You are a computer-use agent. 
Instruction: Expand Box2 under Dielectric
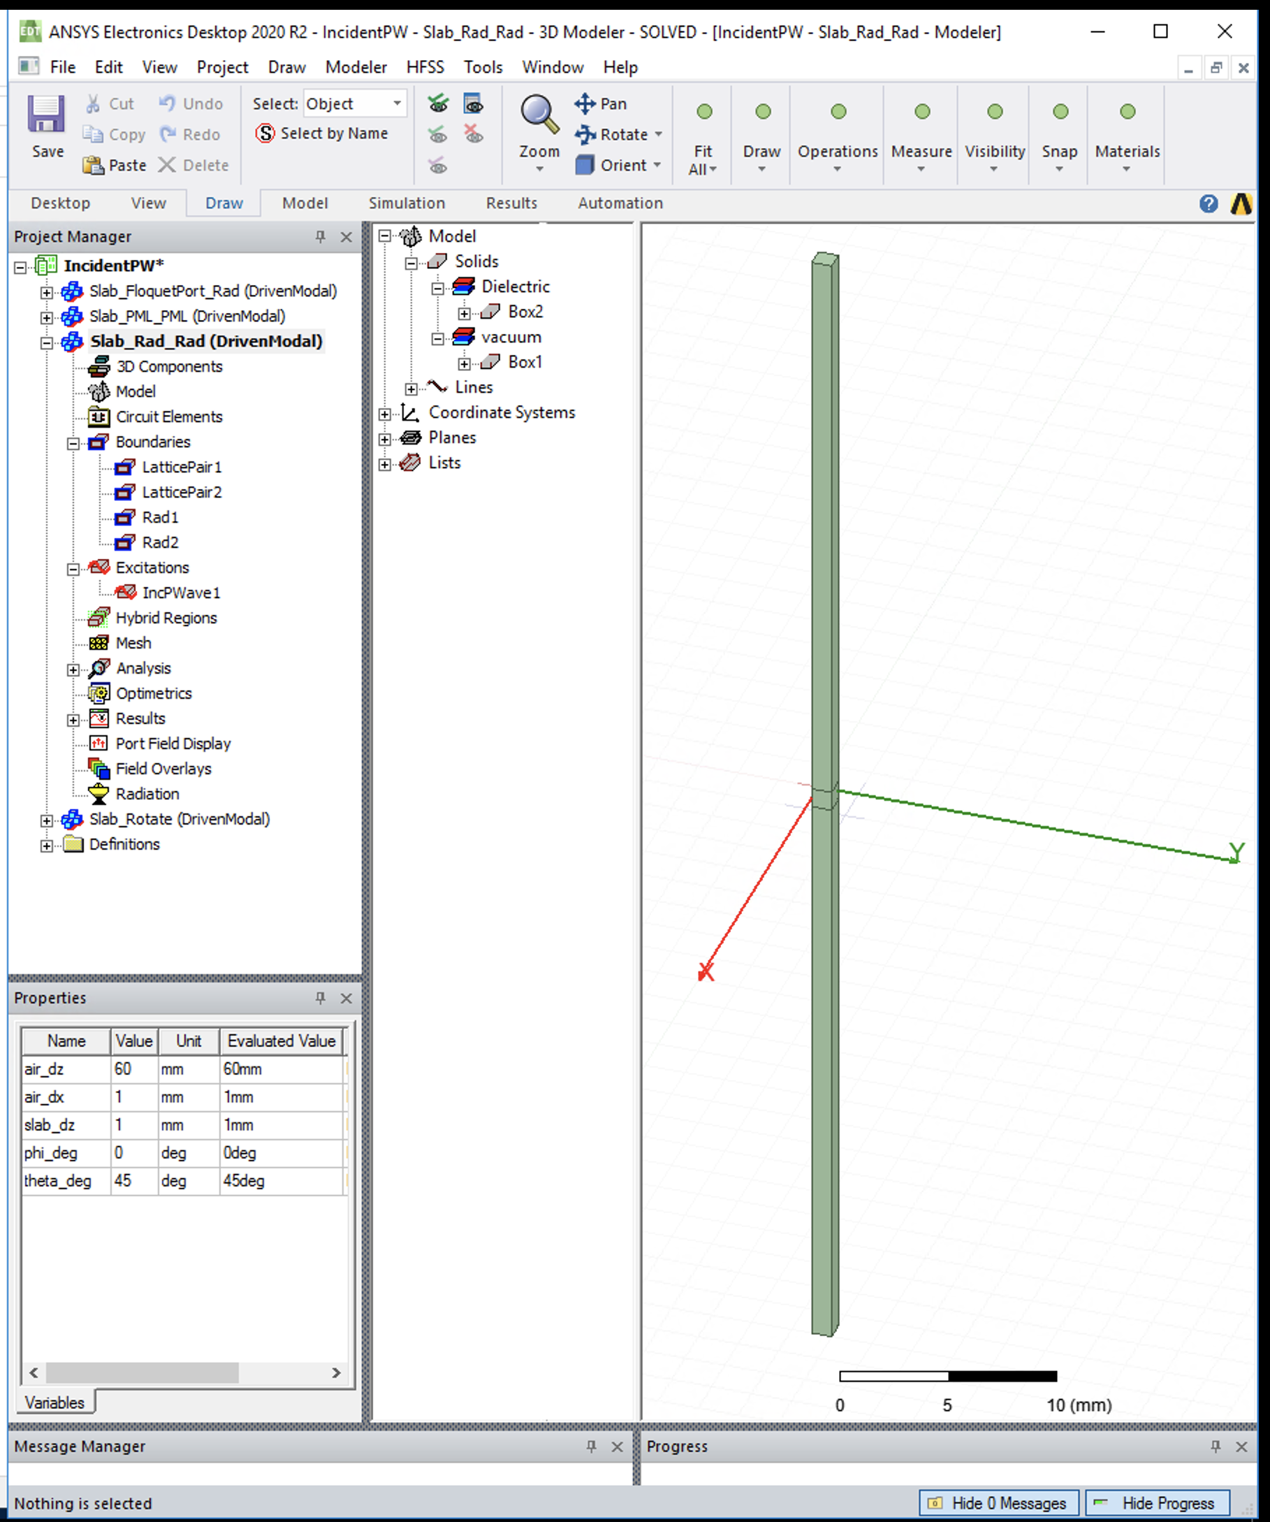[x=465, y=313]
